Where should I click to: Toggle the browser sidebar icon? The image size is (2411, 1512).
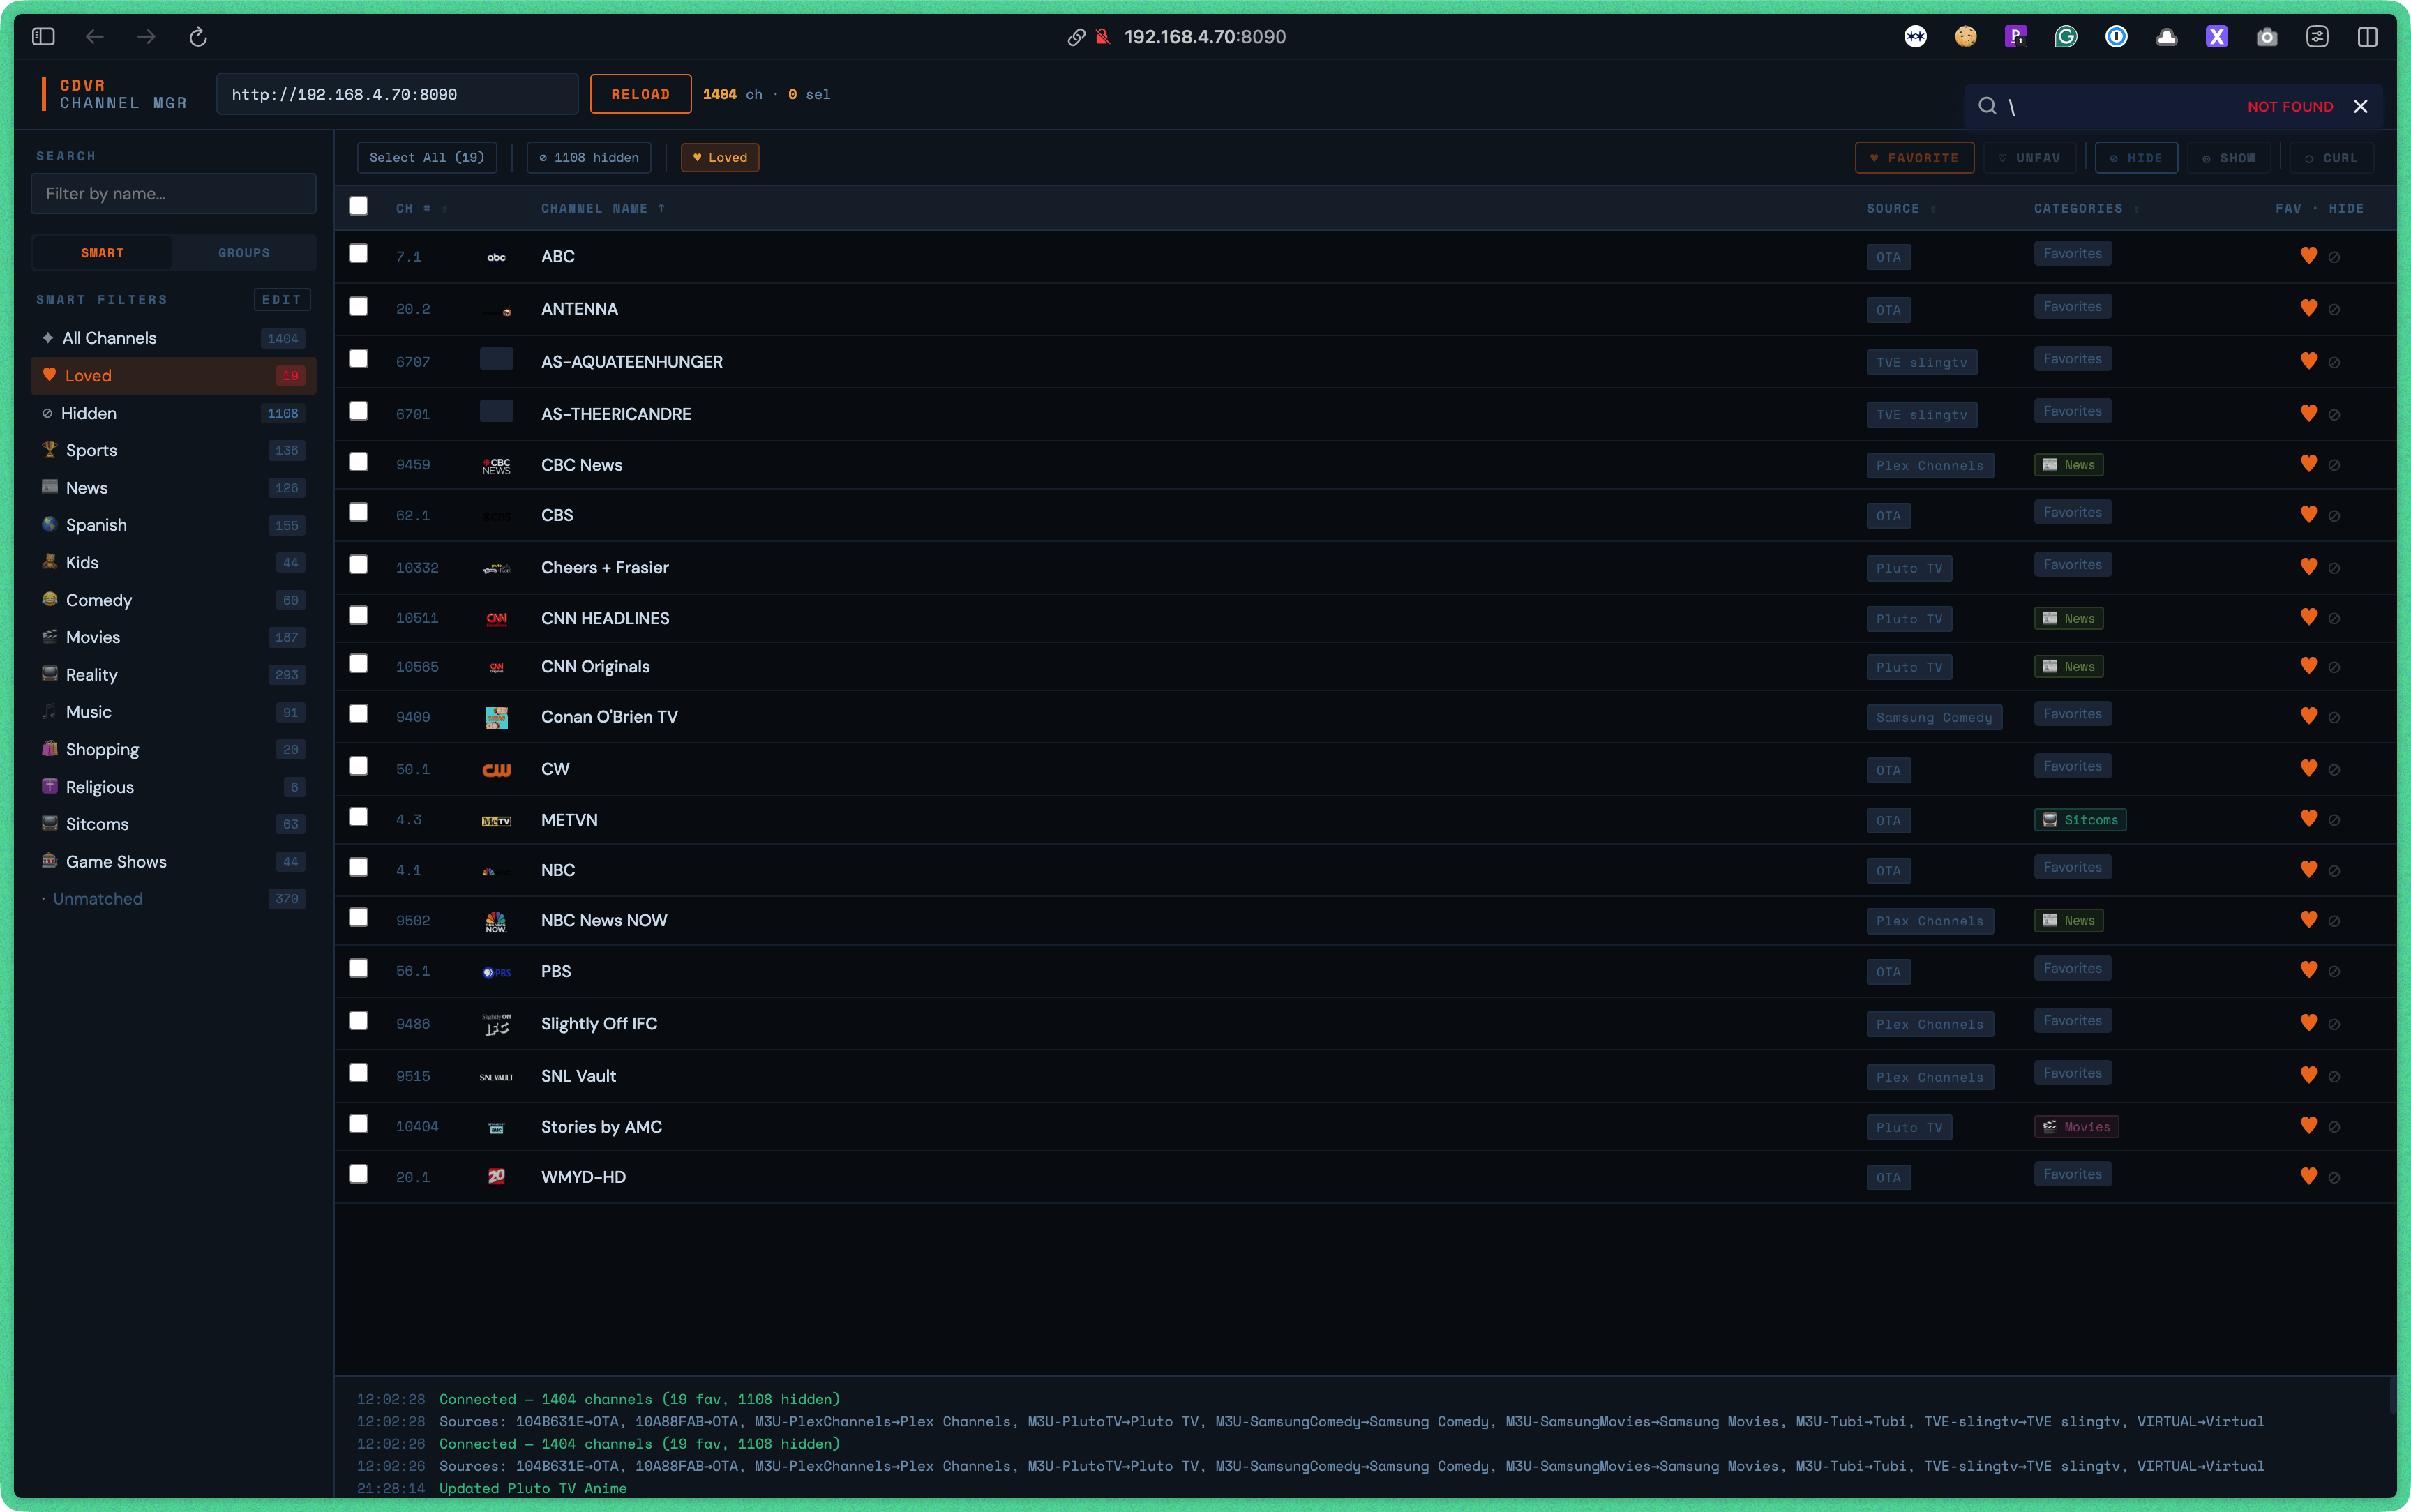43,37
